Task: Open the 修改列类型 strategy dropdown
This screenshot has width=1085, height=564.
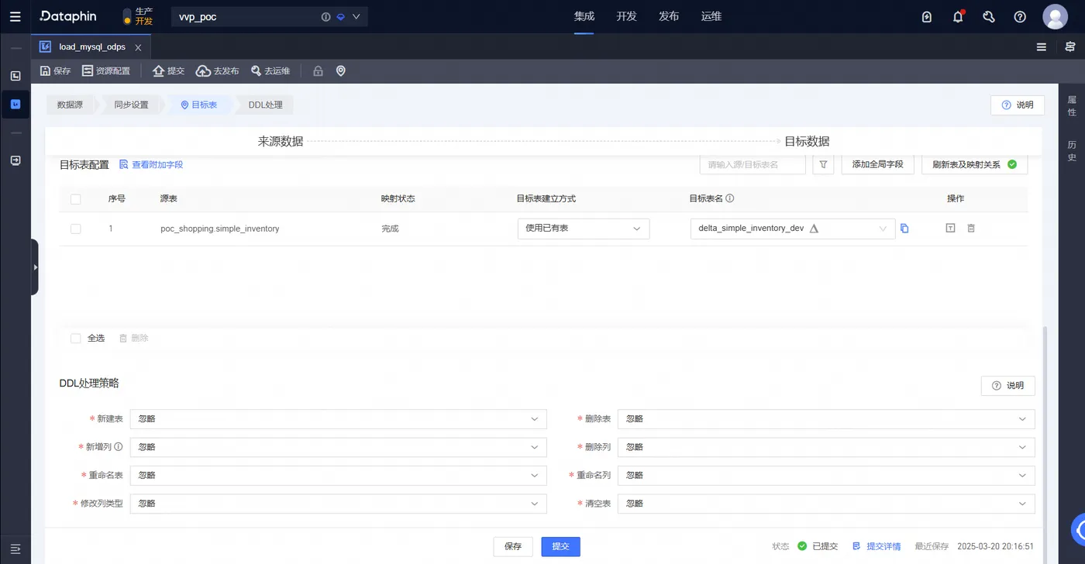Action: (x=339, y=504)
